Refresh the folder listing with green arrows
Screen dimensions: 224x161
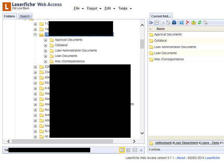[x=199, y=23]
